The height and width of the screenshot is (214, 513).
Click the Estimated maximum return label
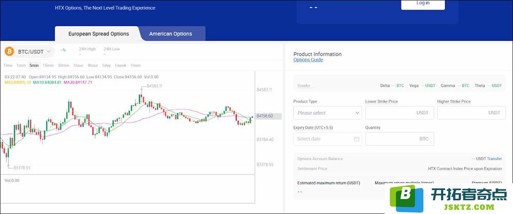[x=328, y=183]
